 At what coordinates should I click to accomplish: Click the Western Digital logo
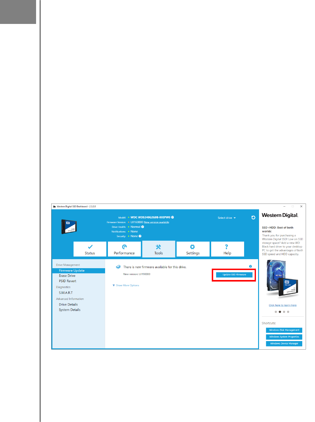280,215
